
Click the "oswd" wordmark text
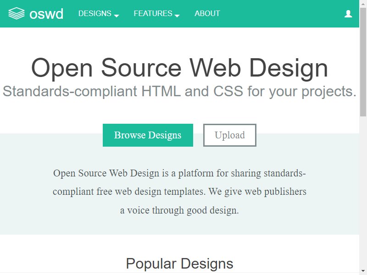(46, 14)
